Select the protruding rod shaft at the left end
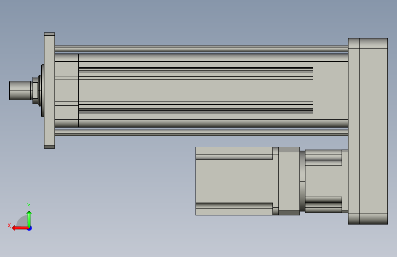 tap(20, 91)
